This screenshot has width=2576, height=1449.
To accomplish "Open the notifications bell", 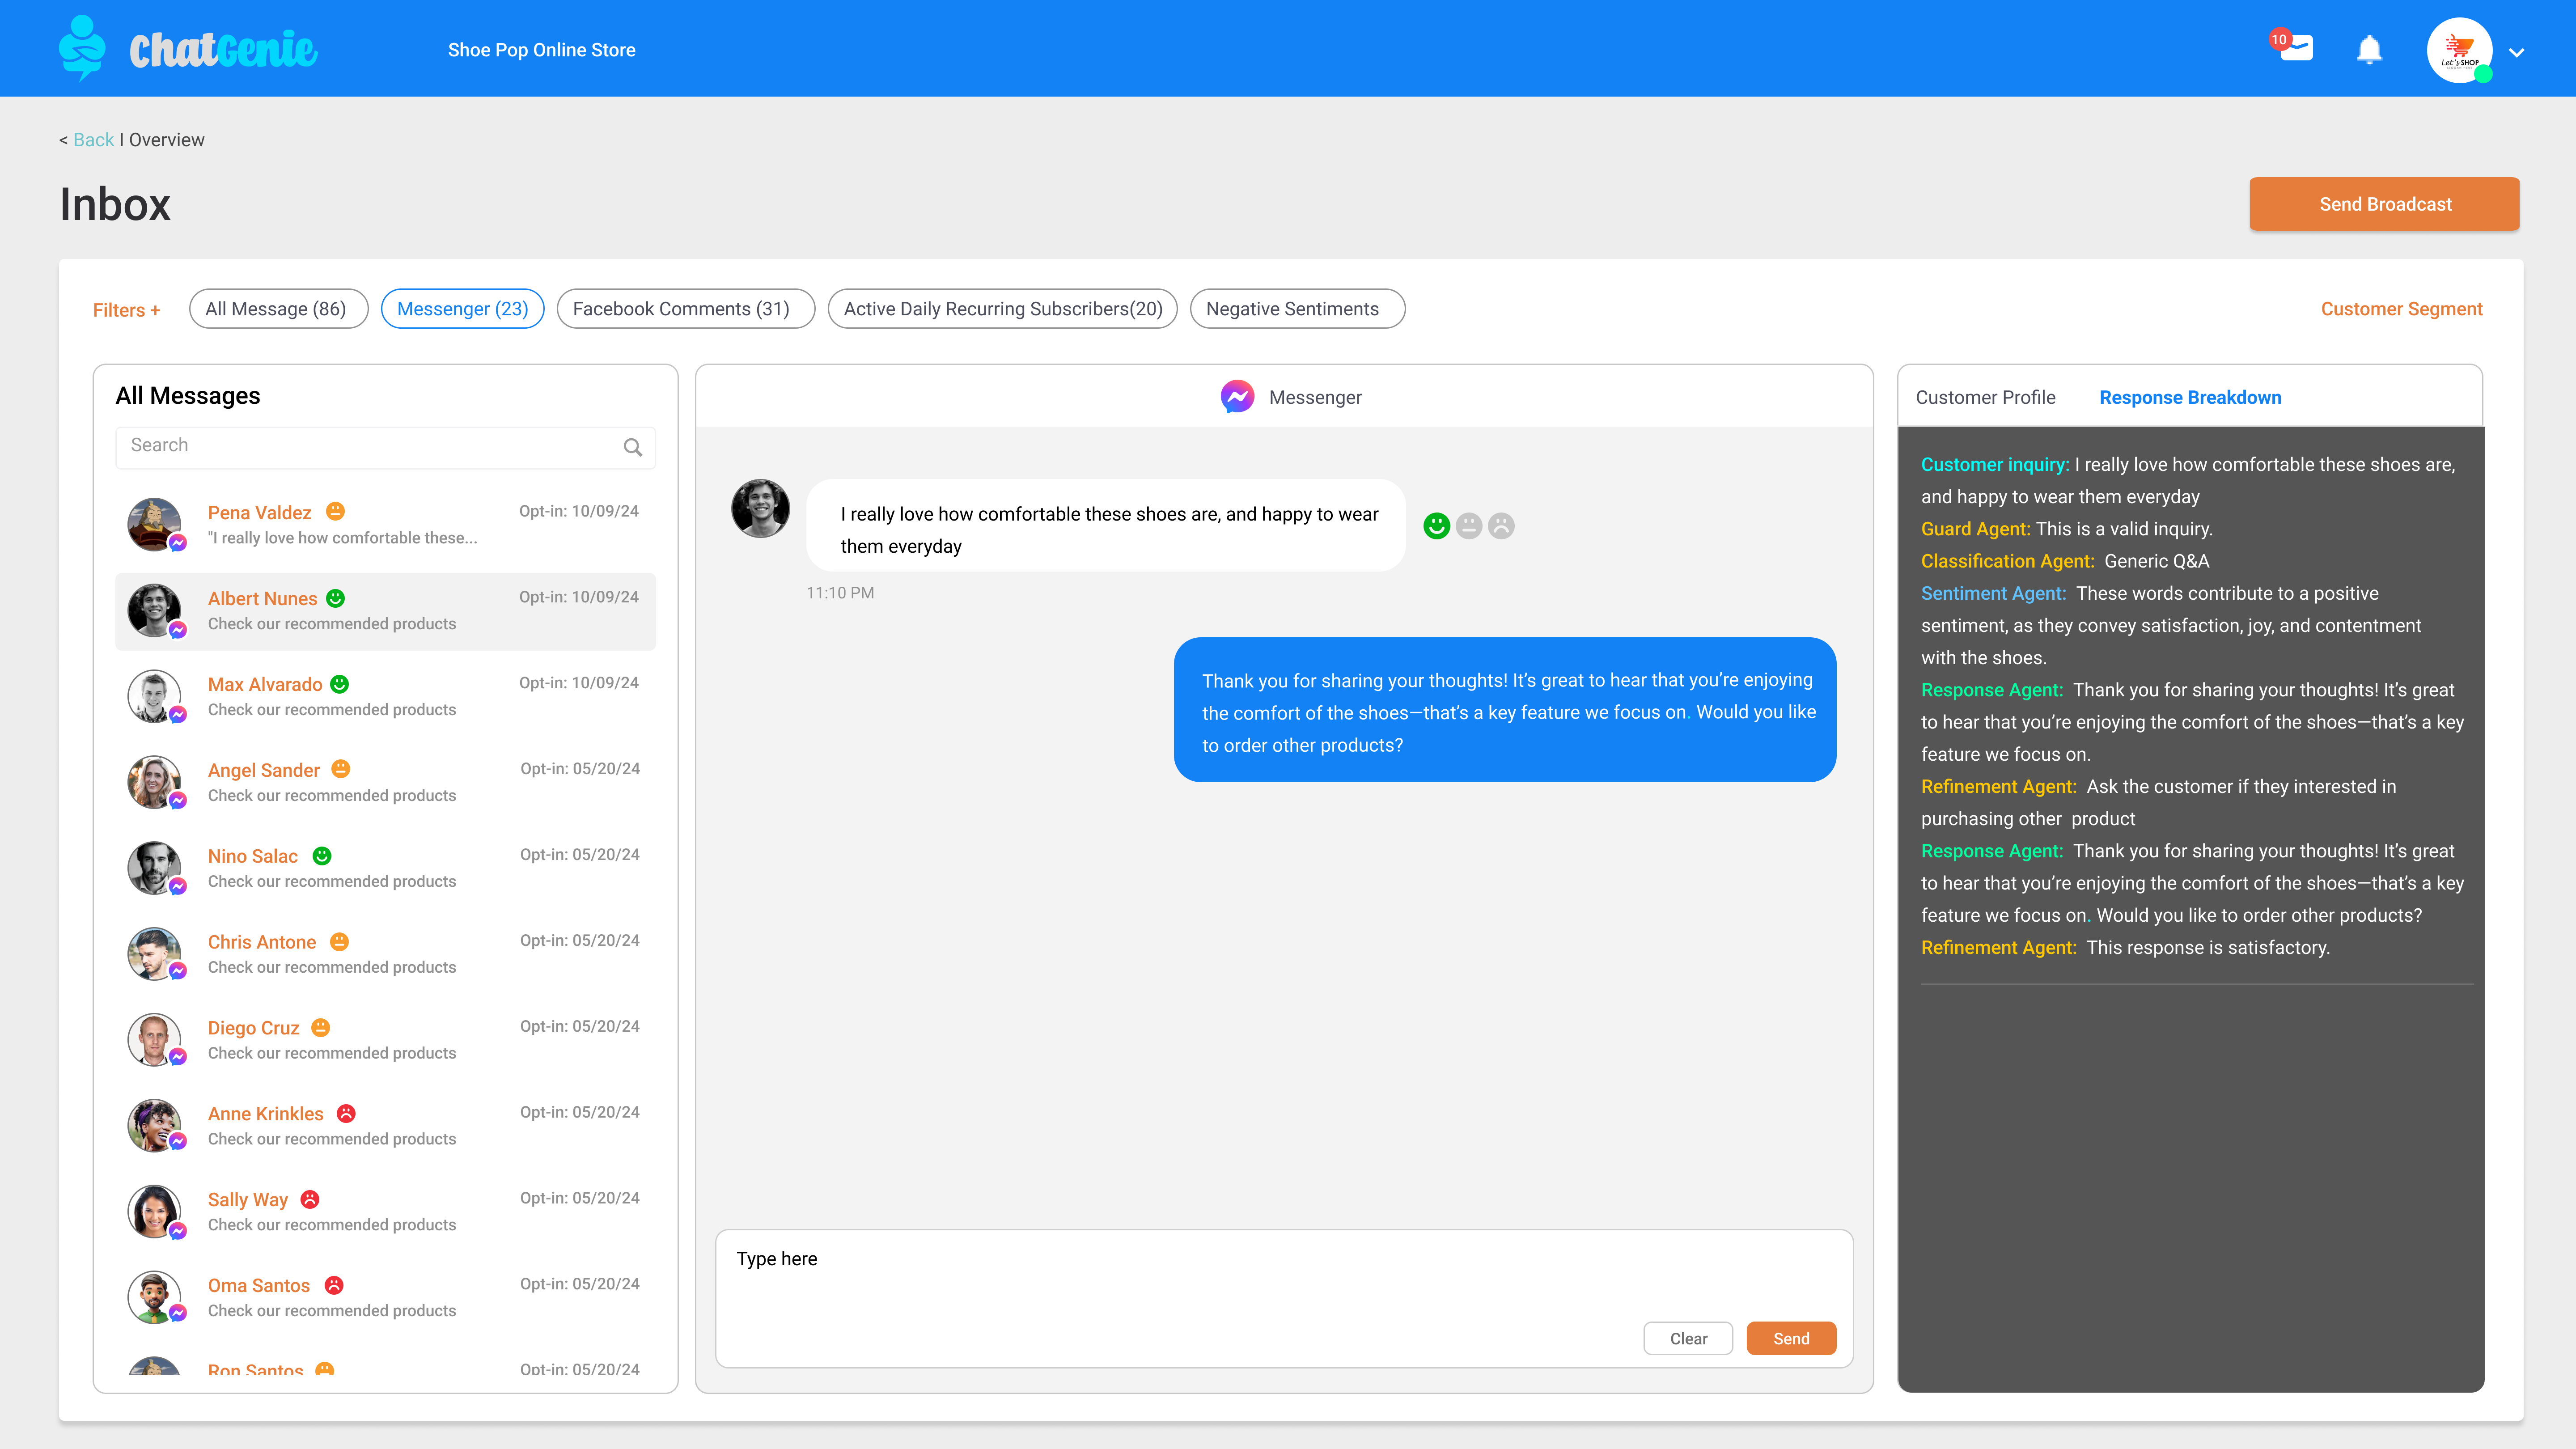I will tap(2369, 49).
